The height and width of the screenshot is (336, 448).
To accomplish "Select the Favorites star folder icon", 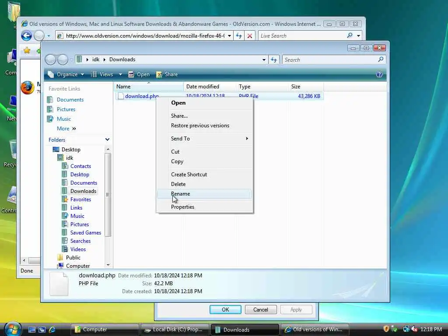I will pos(65,199).
